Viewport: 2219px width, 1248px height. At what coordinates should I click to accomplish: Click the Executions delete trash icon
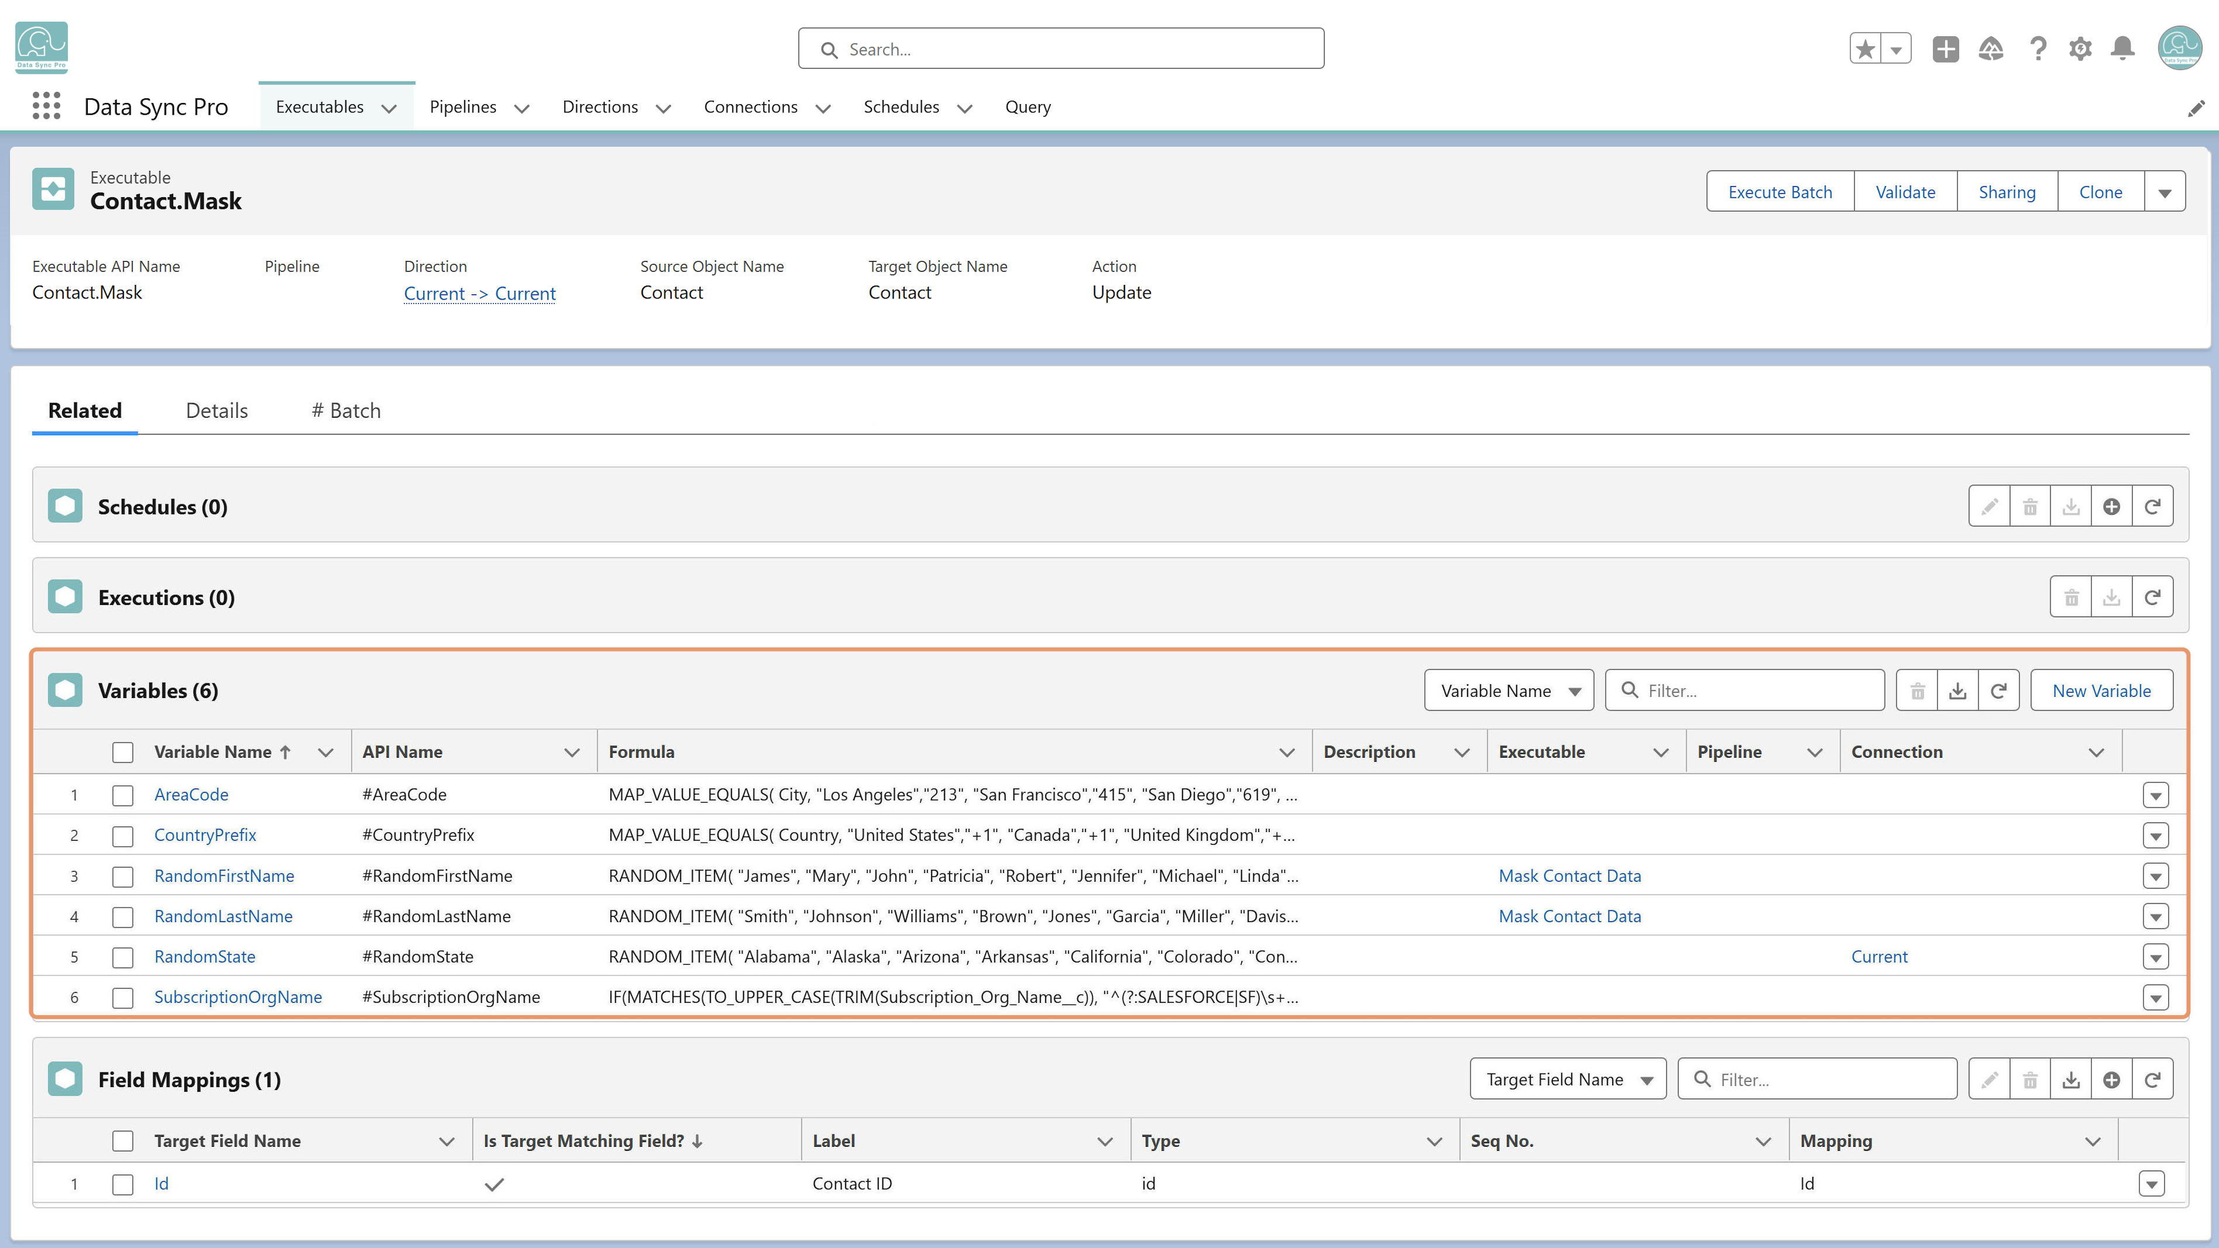(x=2071, y=597)
